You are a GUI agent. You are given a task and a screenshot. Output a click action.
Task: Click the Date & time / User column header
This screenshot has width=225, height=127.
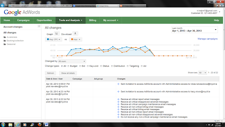[54, 79]
